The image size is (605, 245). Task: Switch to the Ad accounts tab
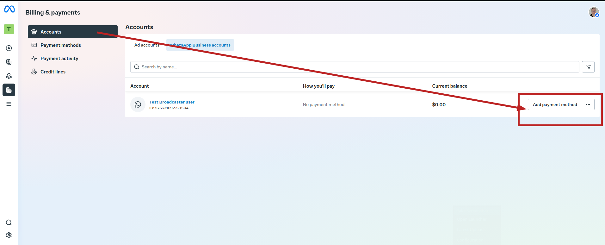coord(147,45)
